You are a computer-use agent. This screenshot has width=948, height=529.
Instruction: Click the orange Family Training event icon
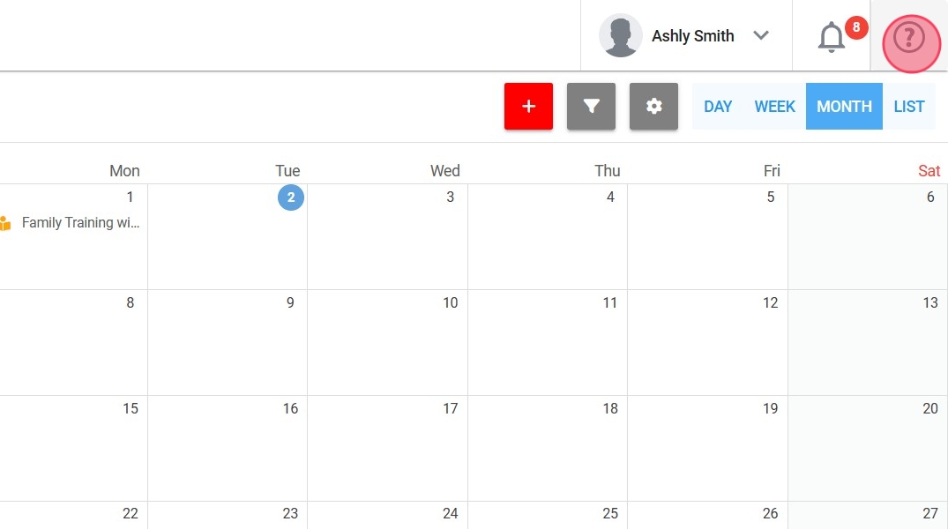pyautogui.click(x=4, y=223)
